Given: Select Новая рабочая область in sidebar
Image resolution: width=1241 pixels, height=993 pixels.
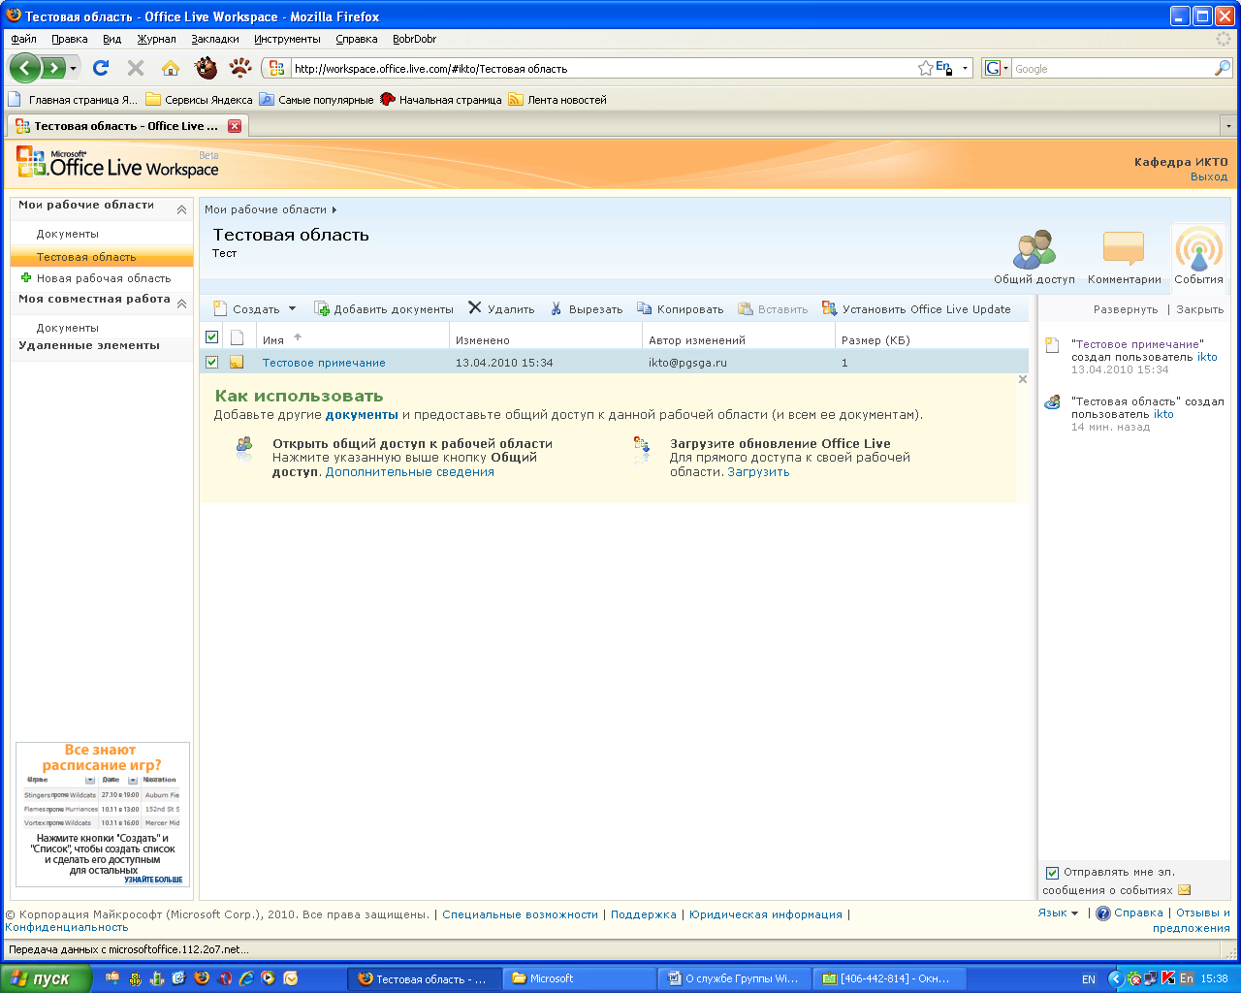Looking at the screenshot, I should [102, 278].
